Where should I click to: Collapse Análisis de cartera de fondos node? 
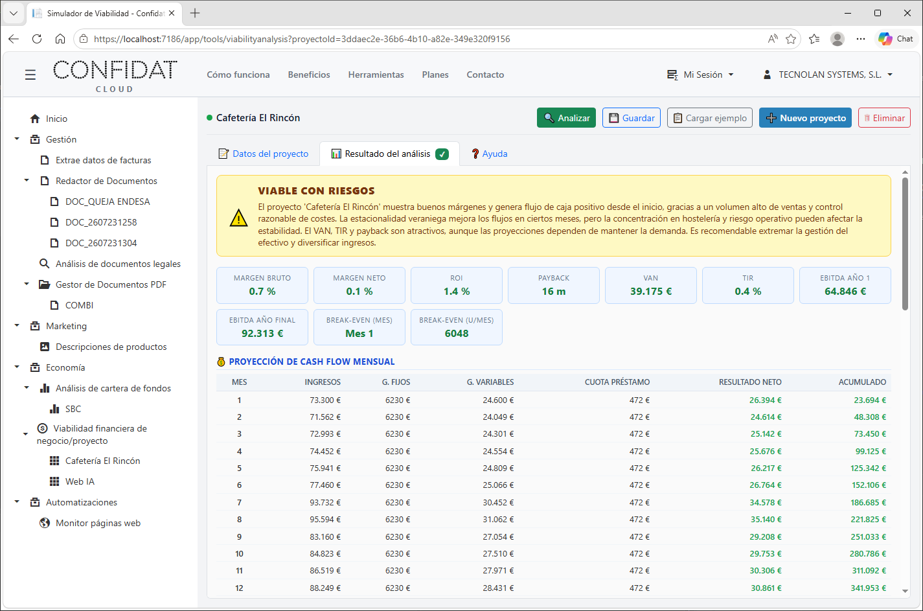click(x=27, y=388)
